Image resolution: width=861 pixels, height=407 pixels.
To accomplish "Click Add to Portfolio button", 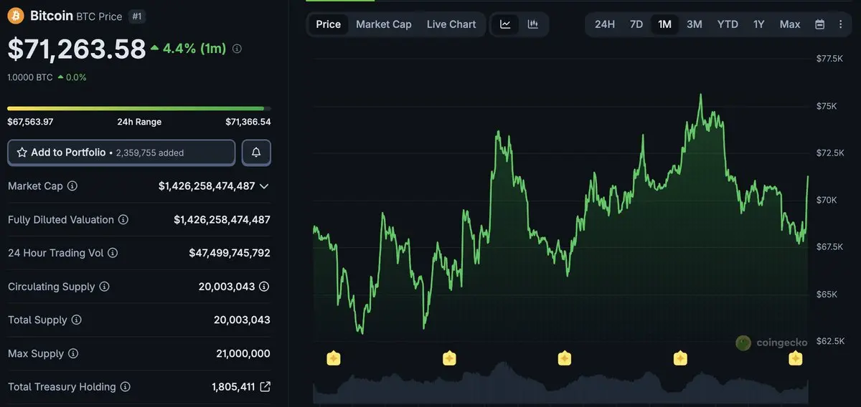I will pos(121,153).
